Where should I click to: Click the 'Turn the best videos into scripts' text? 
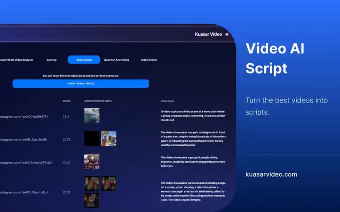[286, 106]
